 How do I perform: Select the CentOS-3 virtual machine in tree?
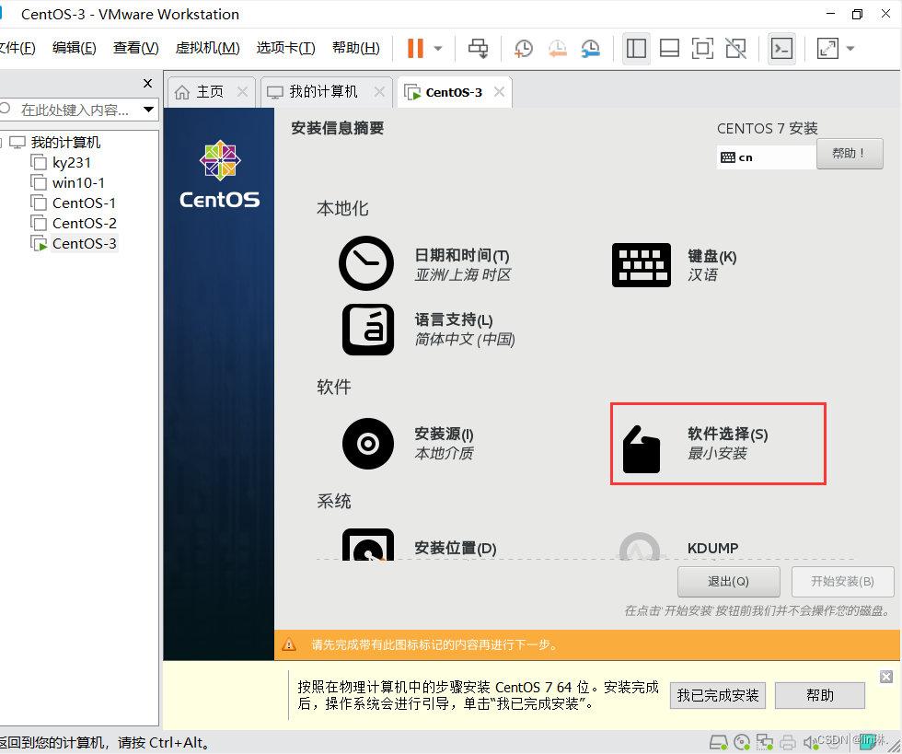(x=84, y=243)
